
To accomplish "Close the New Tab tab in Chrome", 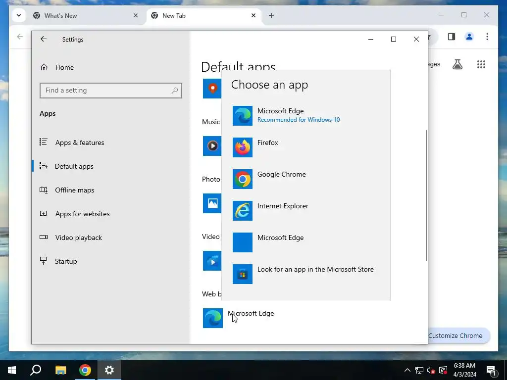I will point(253,15).
